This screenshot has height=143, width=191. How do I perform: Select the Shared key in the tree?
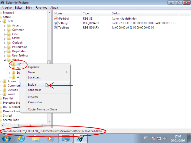(7, 116)
